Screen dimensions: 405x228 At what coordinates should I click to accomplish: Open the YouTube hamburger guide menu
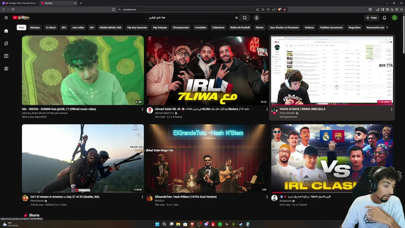coord(6,18)
